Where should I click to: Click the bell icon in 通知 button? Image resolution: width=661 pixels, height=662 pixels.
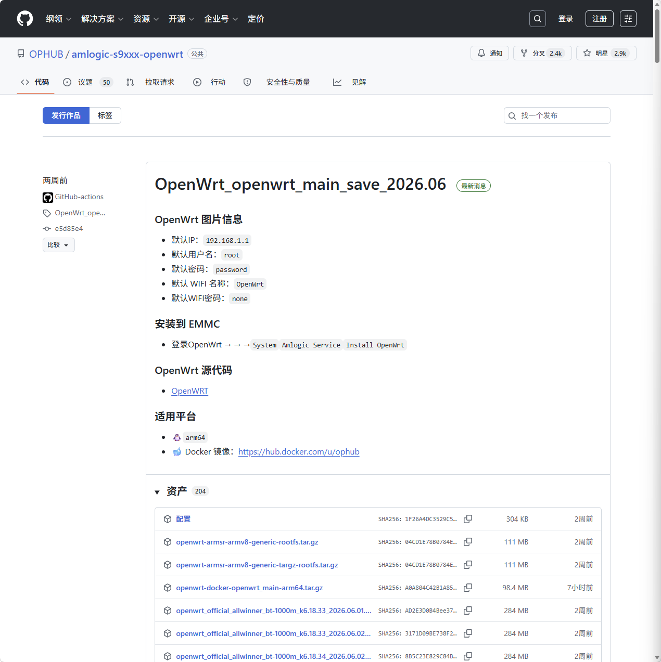point(481,53)
